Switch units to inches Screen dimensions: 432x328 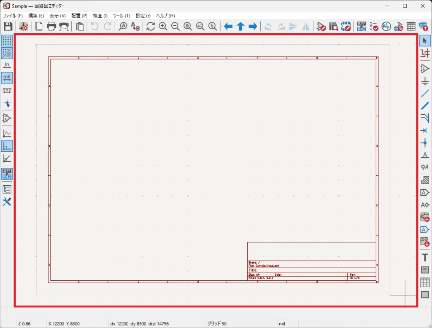point(7,65)
